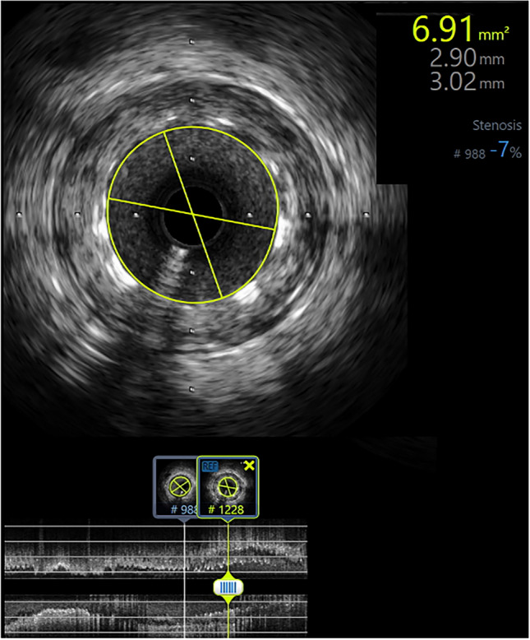530x640 pixels.
Task: Close the #1228 bookmark with yellow X
Action: coord(249,466)
